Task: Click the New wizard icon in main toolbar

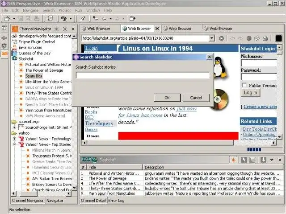Action: 7,18
